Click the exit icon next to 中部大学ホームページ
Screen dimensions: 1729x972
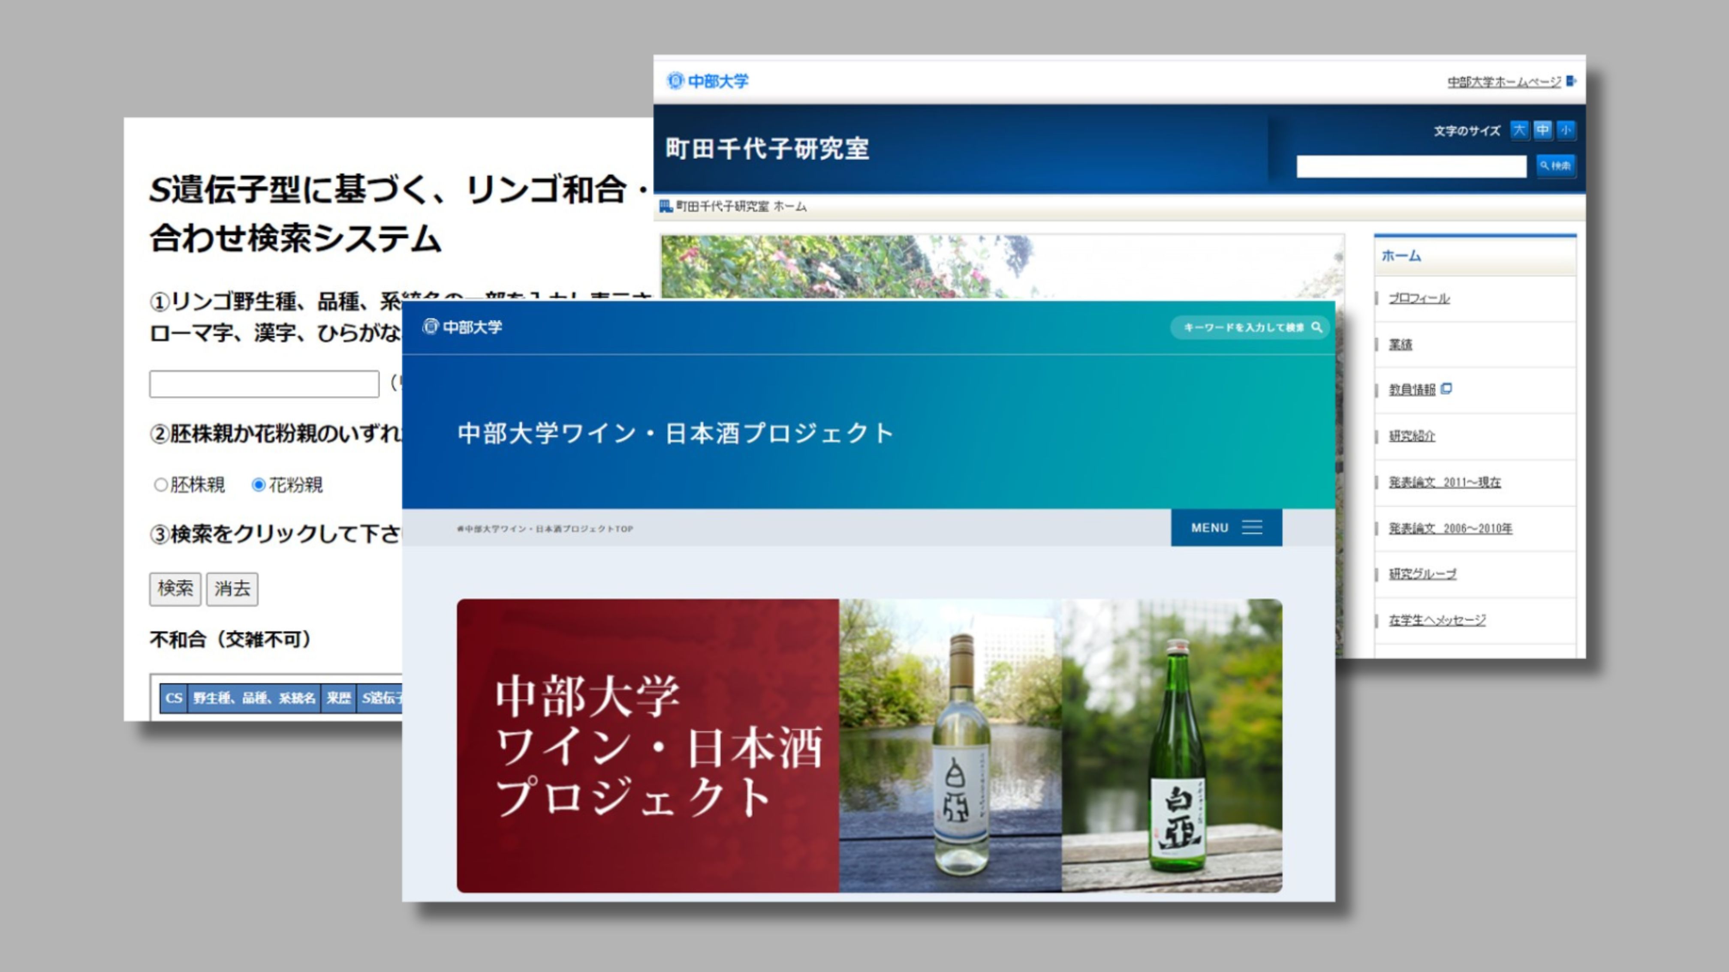(x=1571, y=81)
